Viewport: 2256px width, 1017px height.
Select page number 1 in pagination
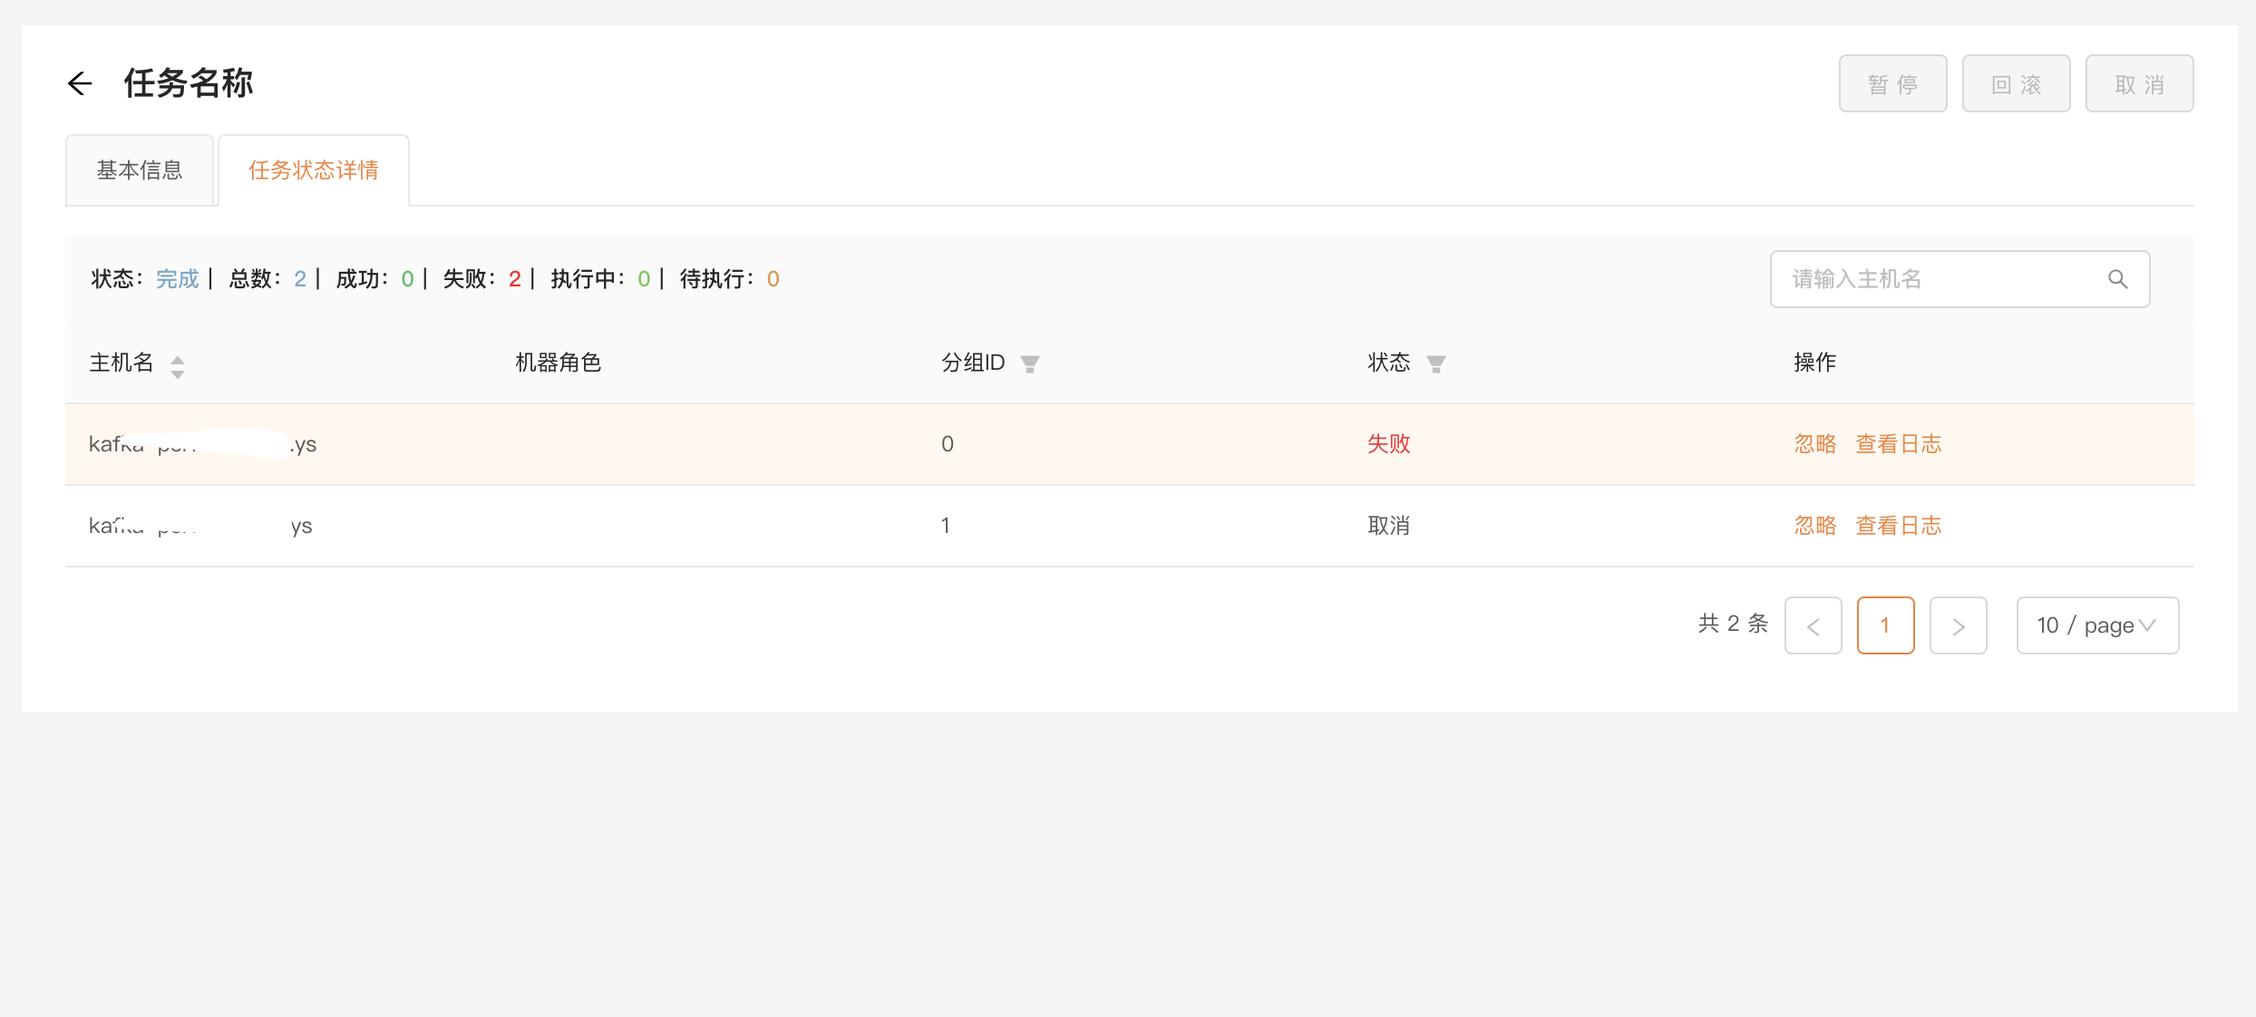click(x=1885, y=625)
